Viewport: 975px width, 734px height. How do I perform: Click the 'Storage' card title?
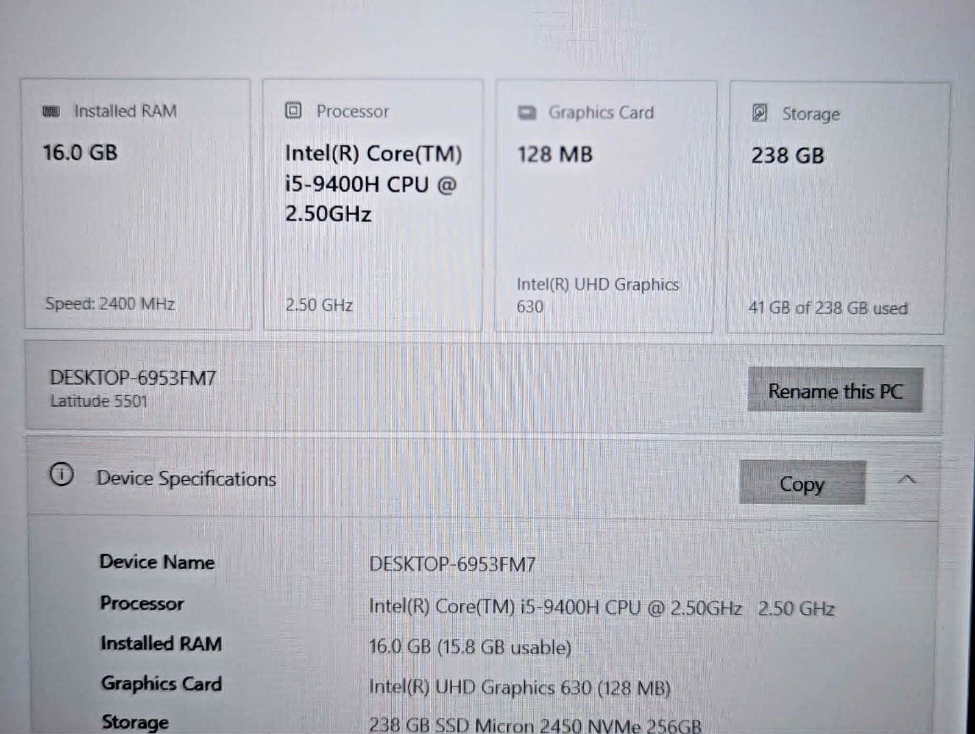point(811,114)
